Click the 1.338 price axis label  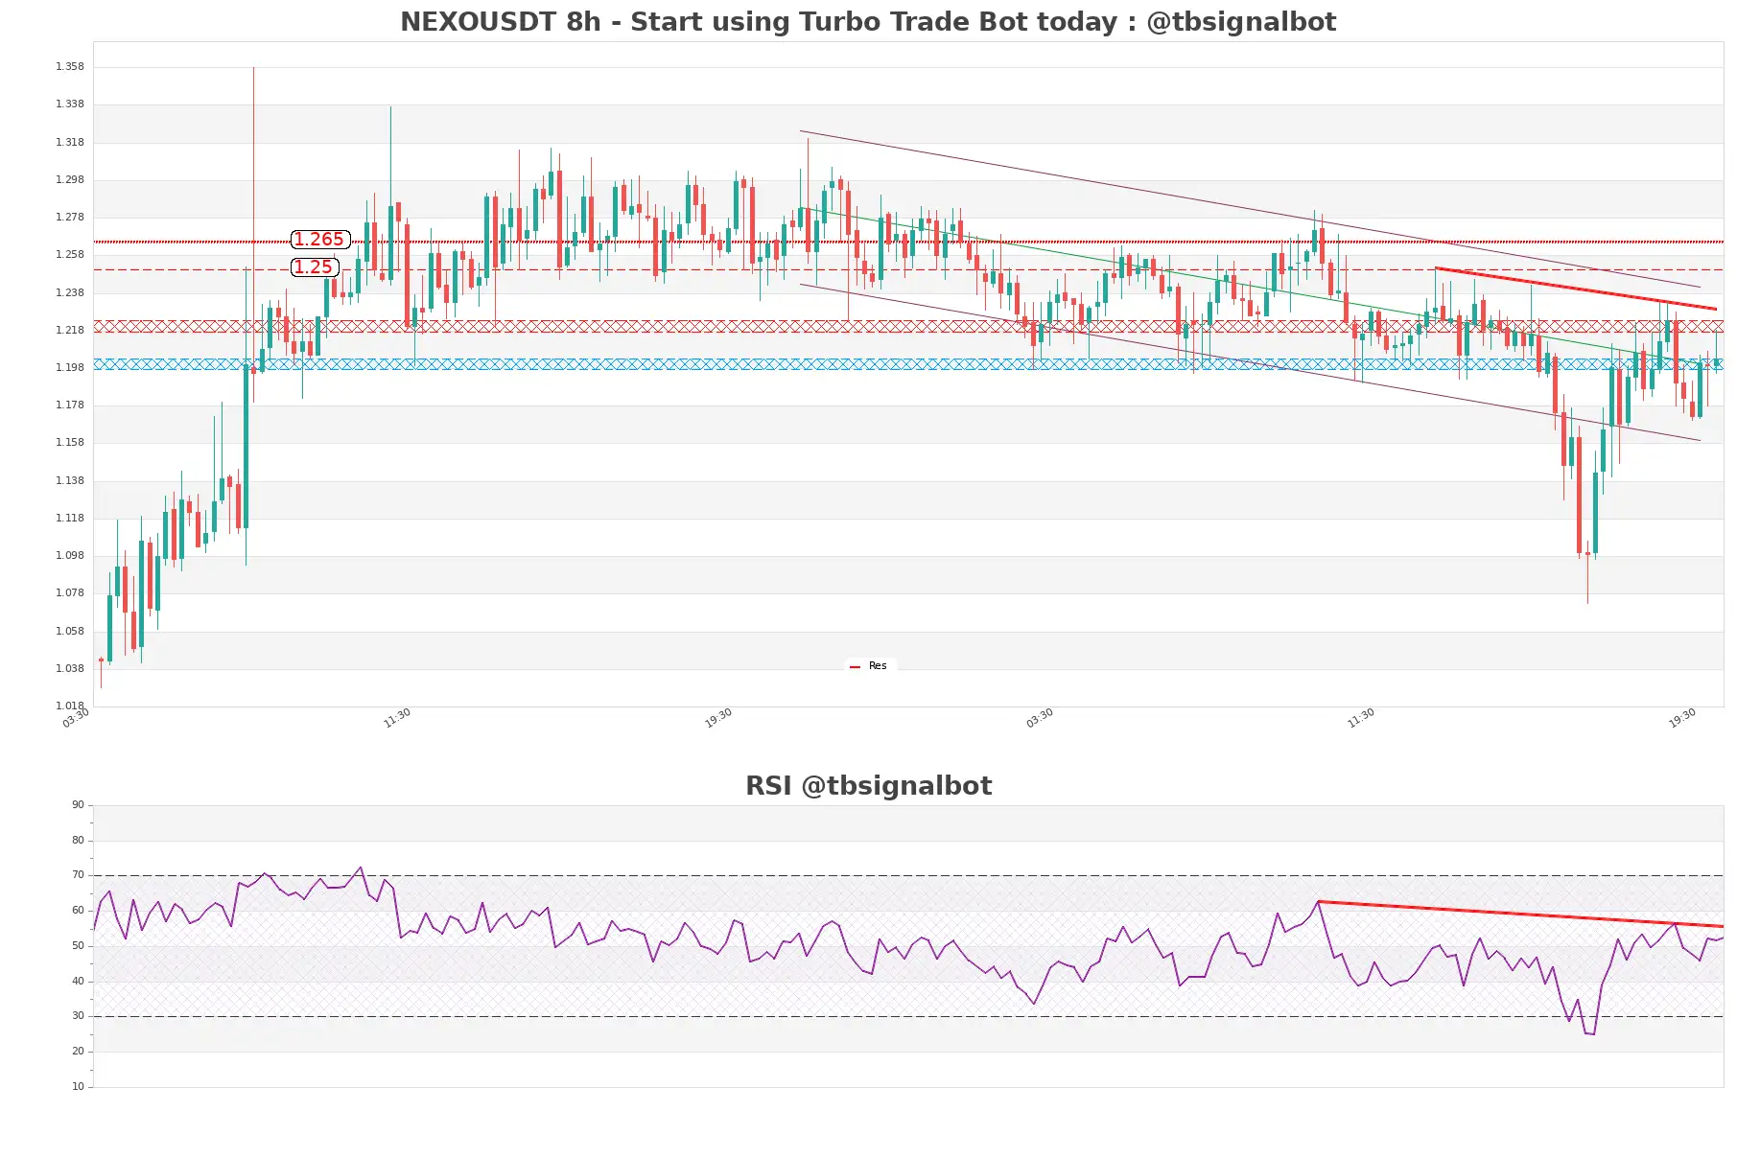(70, 104)
